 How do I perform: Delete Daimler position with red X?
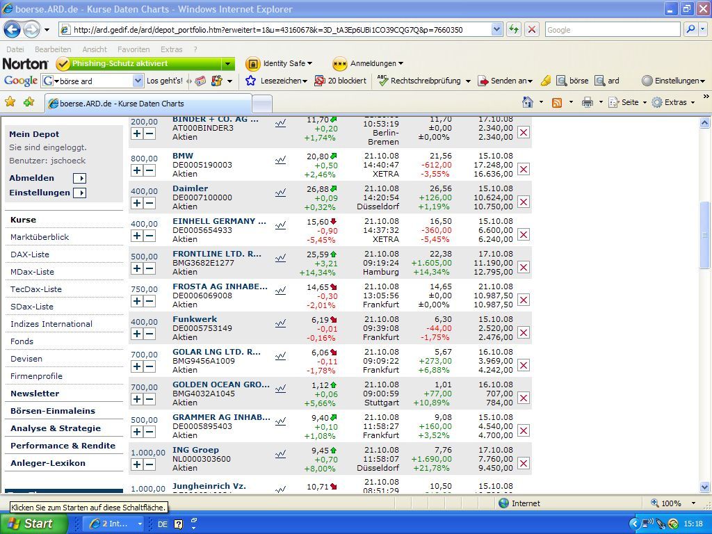pos(524,202)
